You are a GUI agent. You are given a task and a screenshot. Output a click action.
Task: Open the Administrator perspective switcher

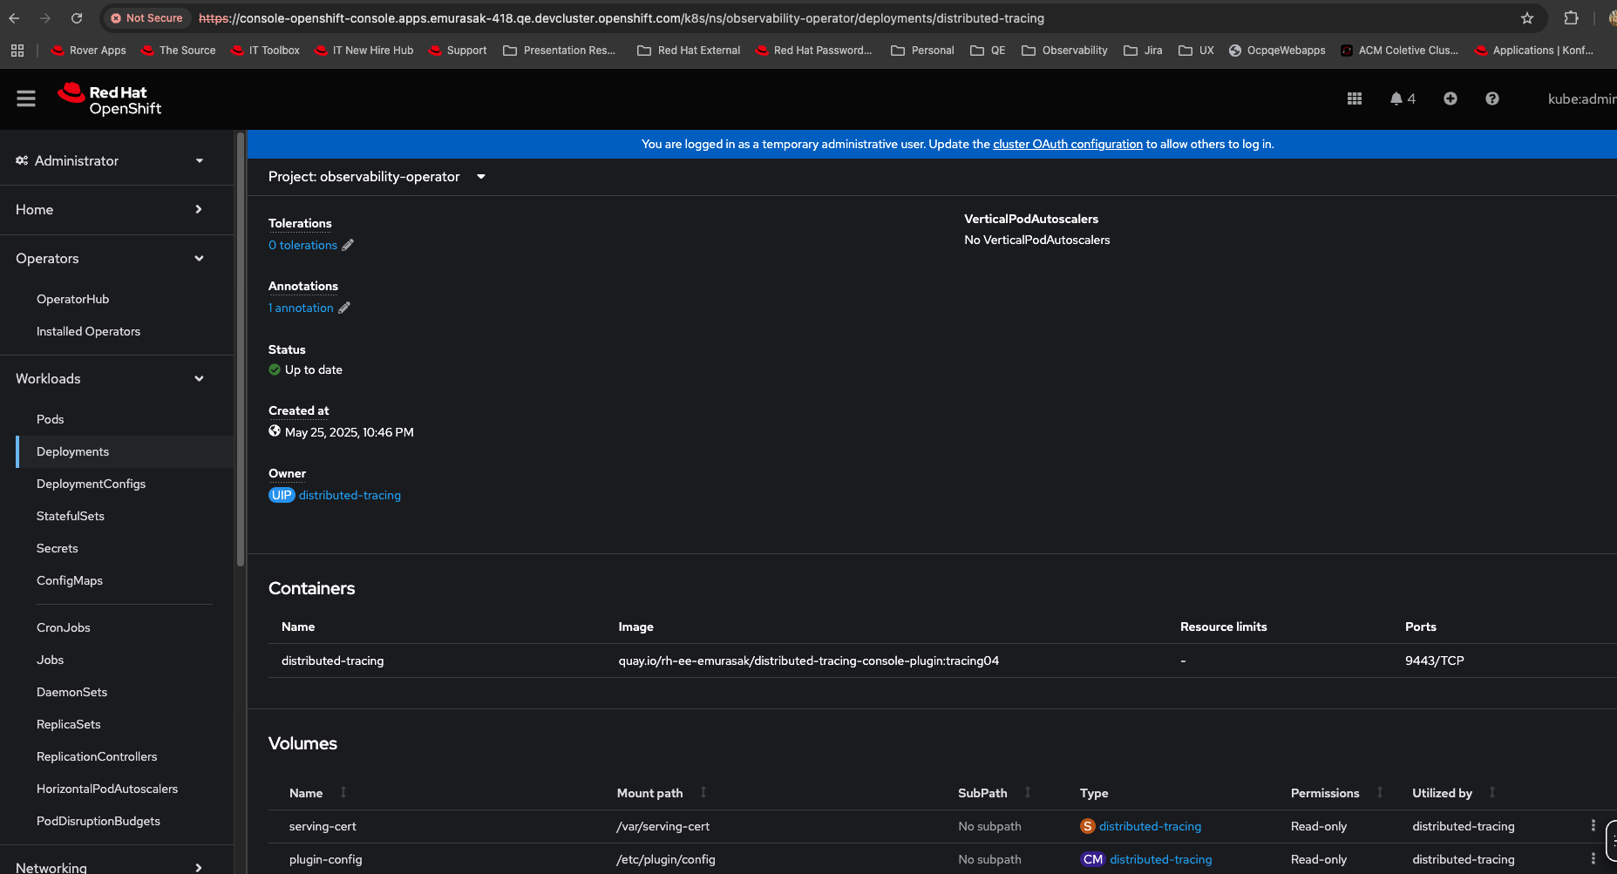(111, 161)
